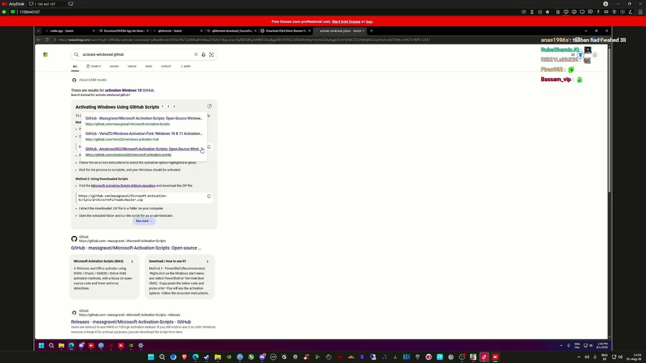
Task: Show hidden icons in the remote system tray
Action: (561, 345)
